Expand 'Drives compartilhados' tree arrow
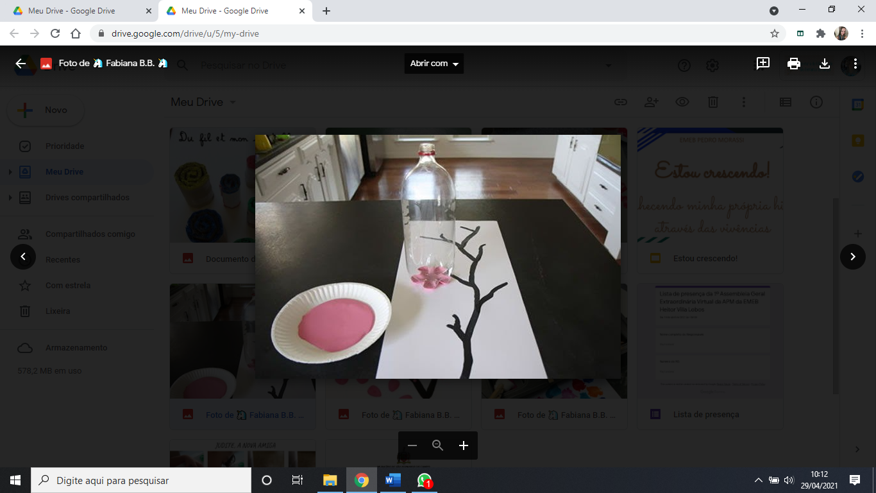Viewport: 876px width, 493px height. pyautogui.click(x=10, y=198)
